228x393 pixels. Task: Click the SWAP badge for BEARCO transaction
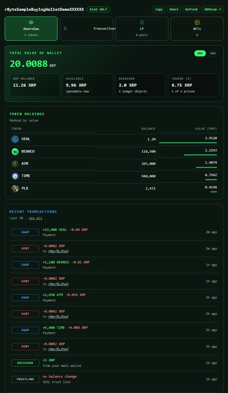25,265
